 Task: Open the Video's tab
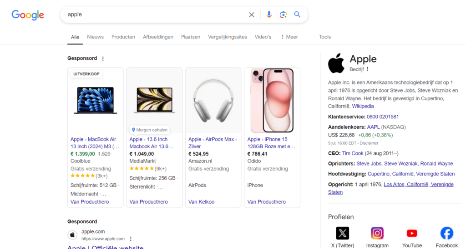coord(263,37)
